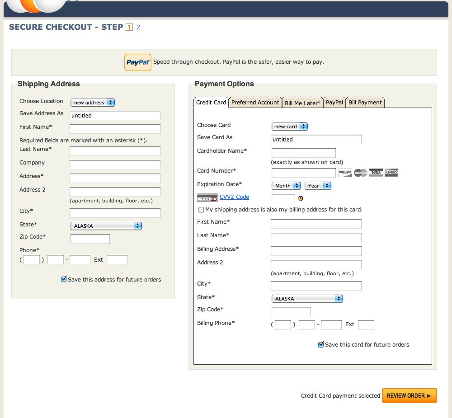Click the Cardholder Name input field
The width and height of the screenshot is (452, 418).
coord(303,152)
